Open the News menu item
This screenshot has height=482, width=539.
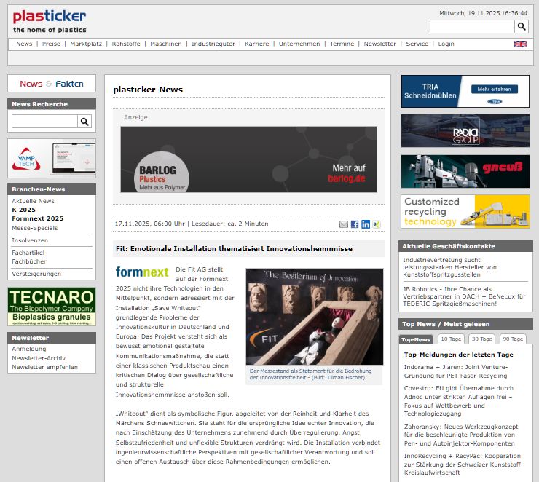pos(24,44)
